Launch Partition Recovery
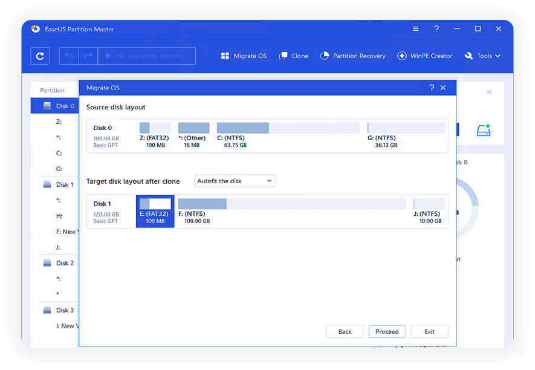Screen dimensions: 535x370 (352, 56)
